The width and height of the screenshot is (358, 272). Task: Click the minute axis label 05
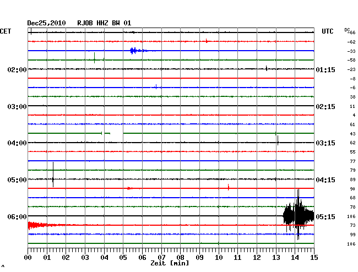pyautogui.click(x=123, y=258)
